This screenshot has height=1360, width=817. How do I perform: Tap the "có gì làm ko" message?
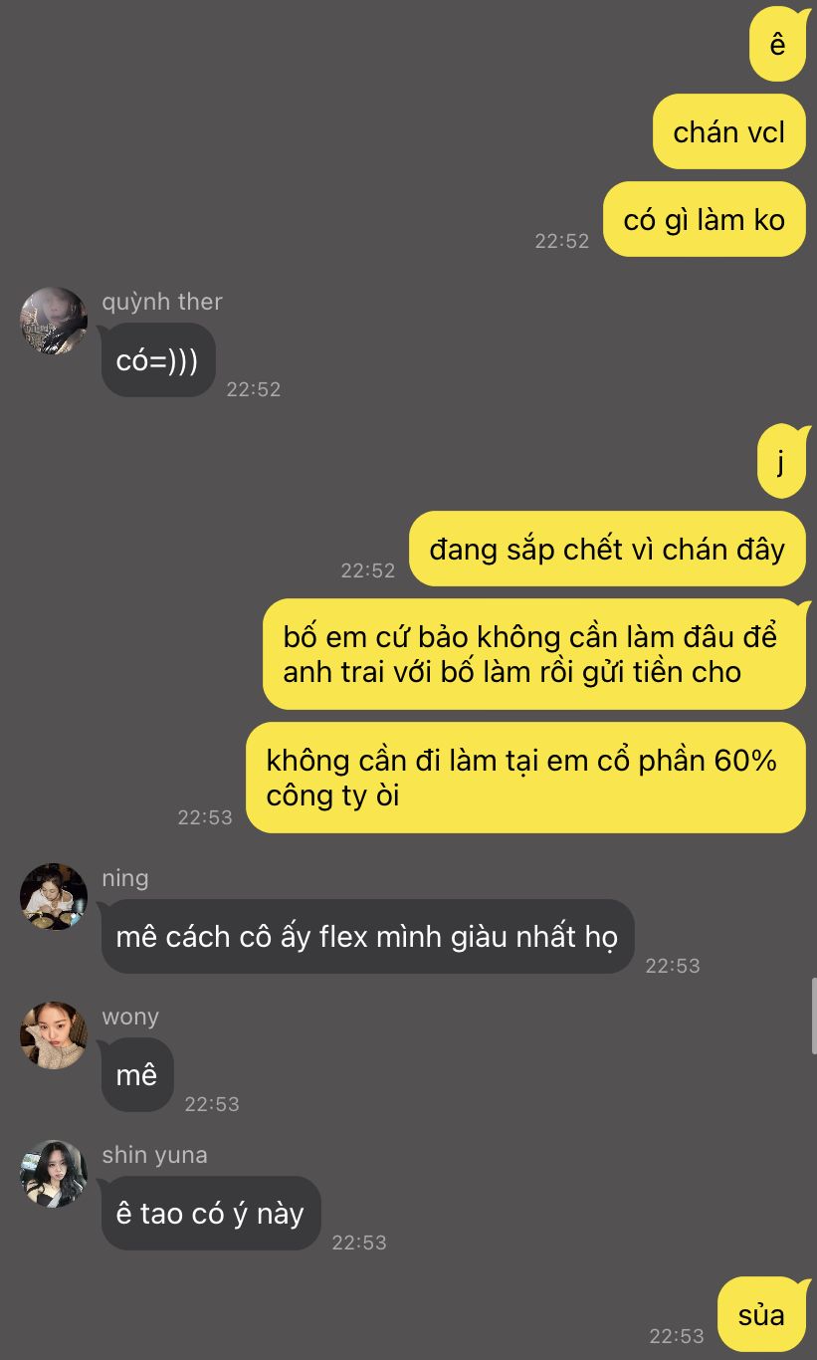(x=705, y=219)
